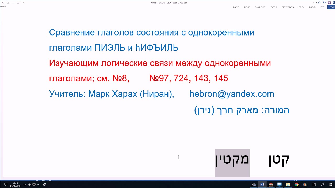The width and height of the screenshot is (335, 188).
Task: Open the Ribbon Display Options icon
Action: (18, 3)
